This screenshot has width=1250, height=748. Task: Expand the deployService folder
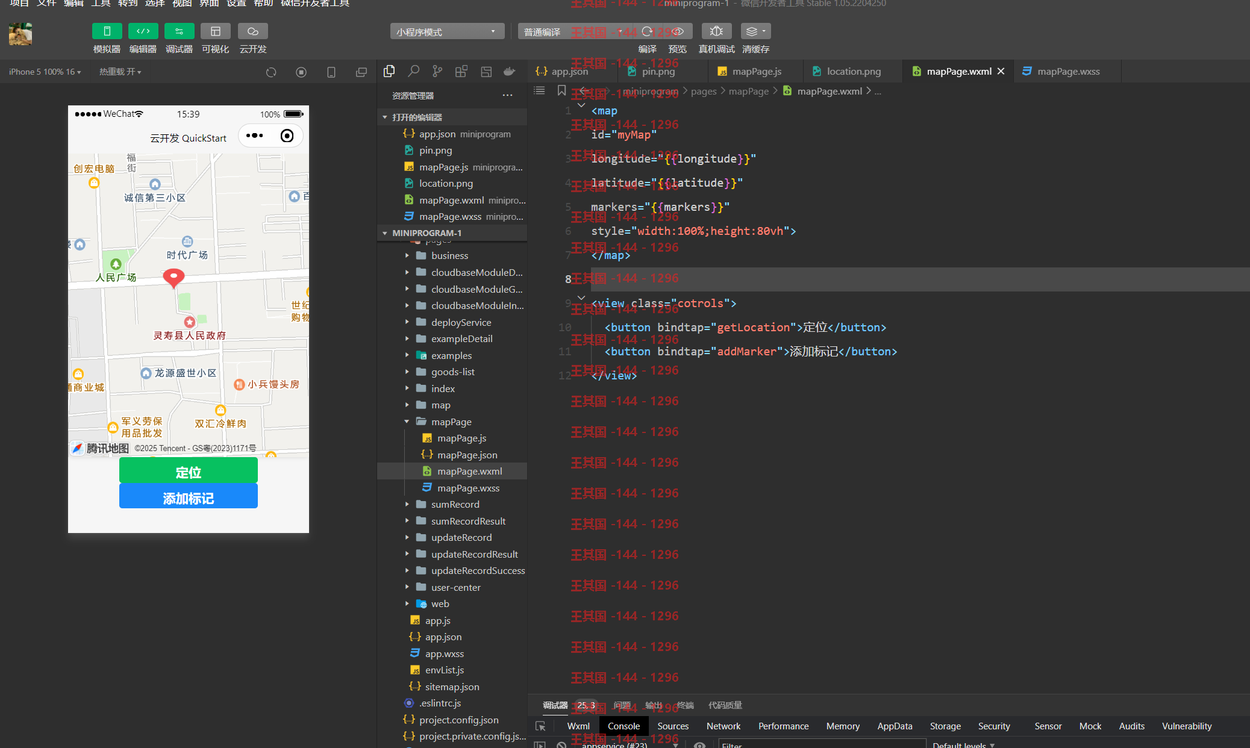(461, 322)
